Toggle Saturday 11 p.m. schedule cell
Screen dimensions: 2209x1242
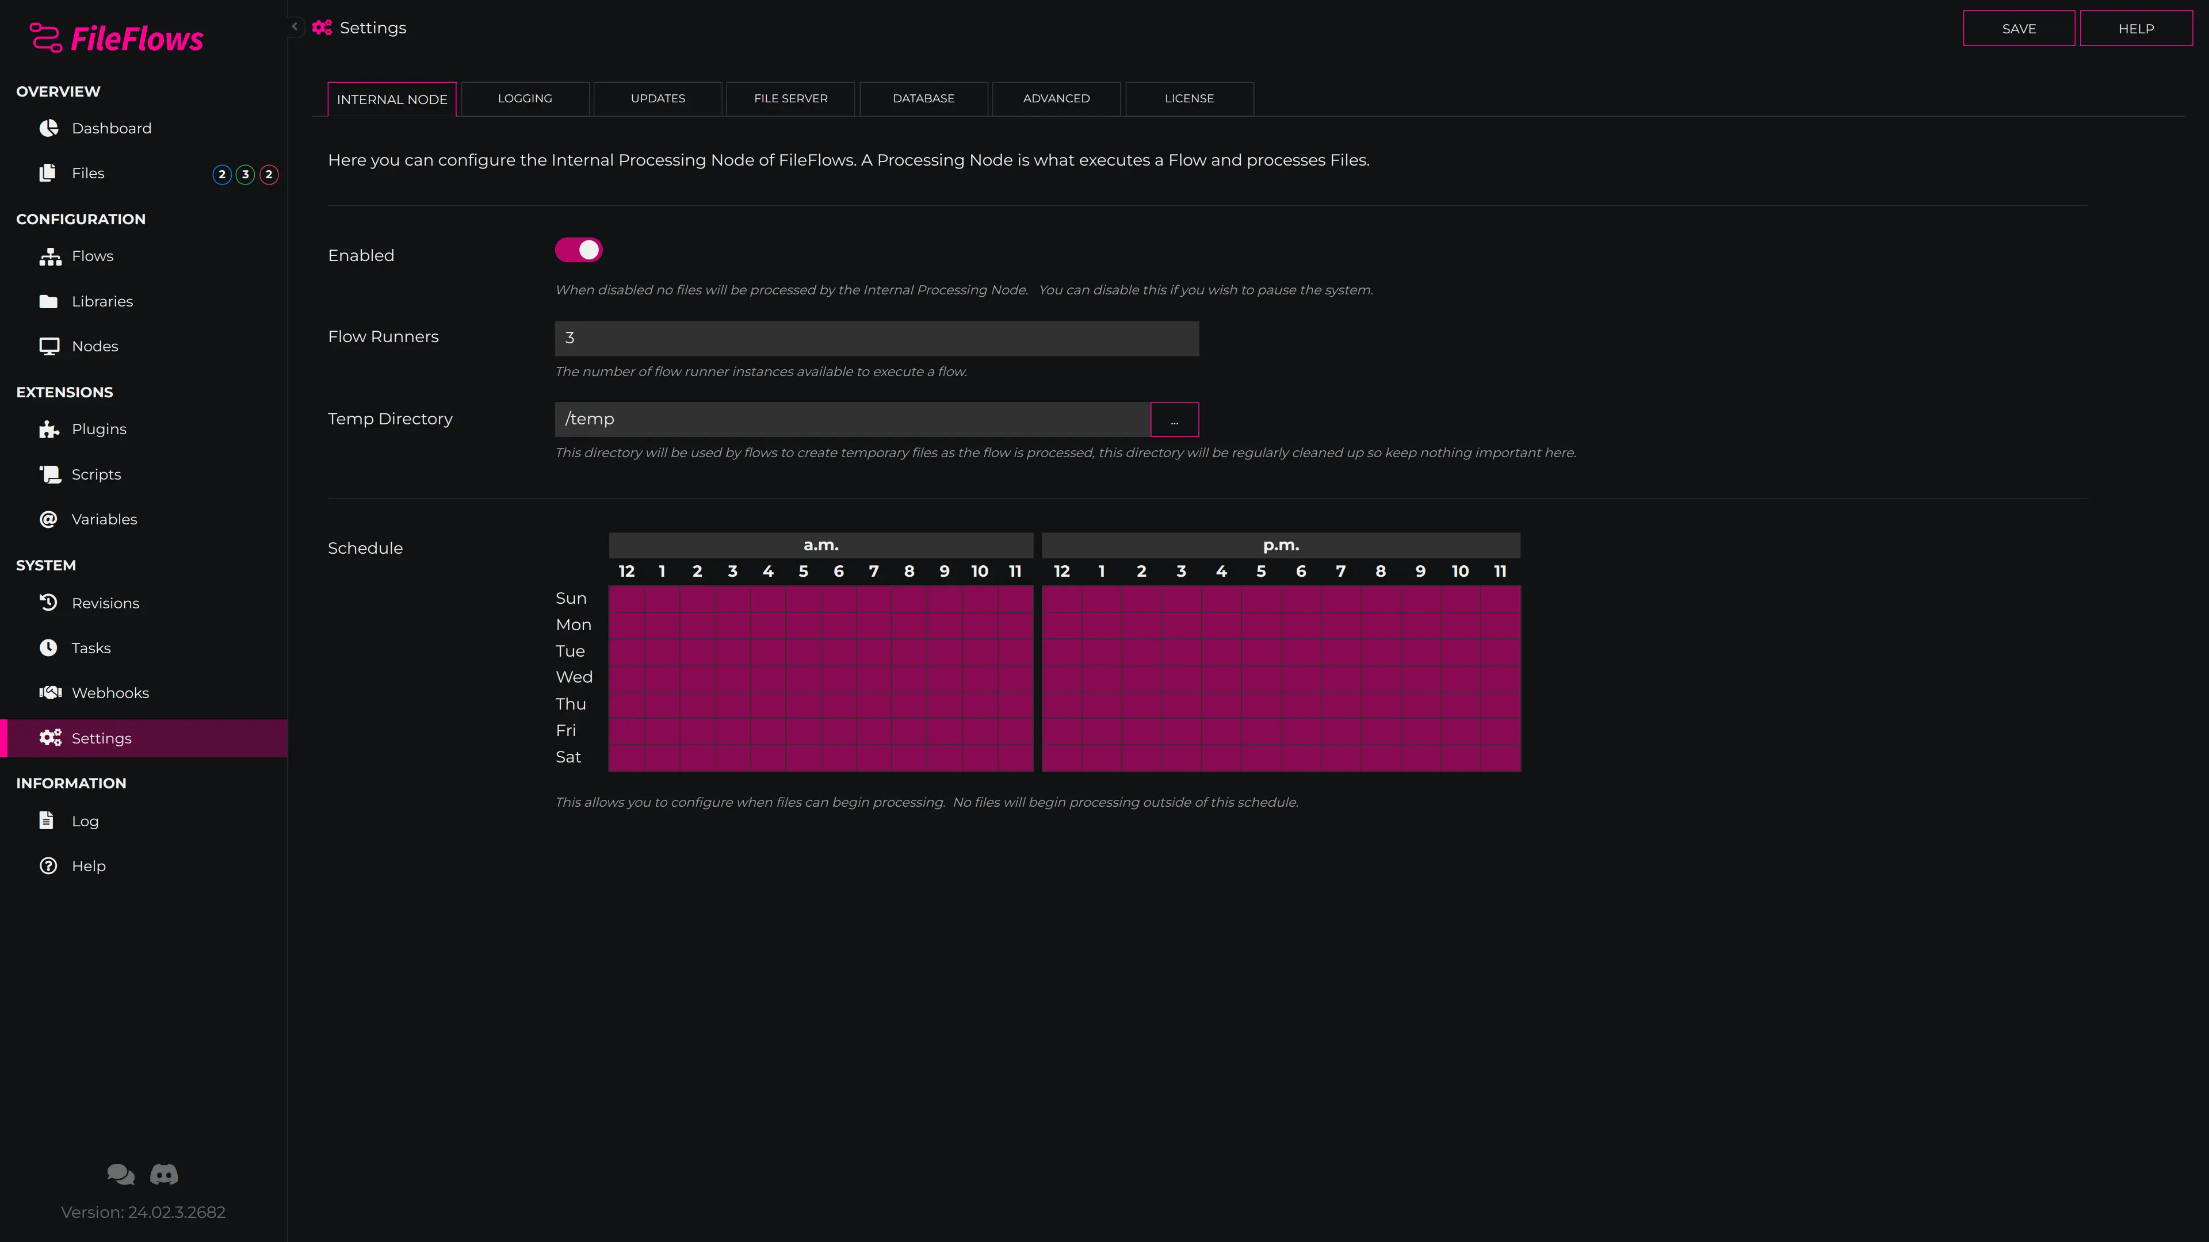pos(1501,758)
